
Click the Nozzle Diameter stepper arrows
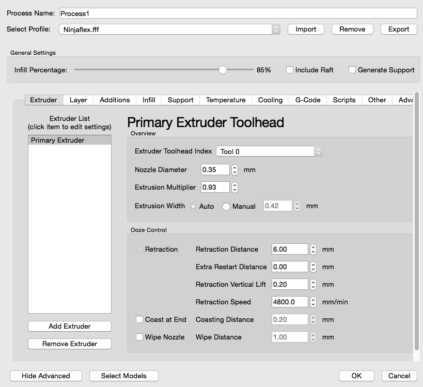click(x=234, y=169)
